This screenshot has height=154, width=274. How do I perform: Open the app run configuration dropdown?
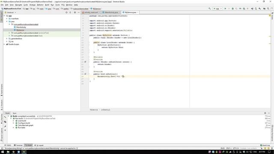click(217, 9)
